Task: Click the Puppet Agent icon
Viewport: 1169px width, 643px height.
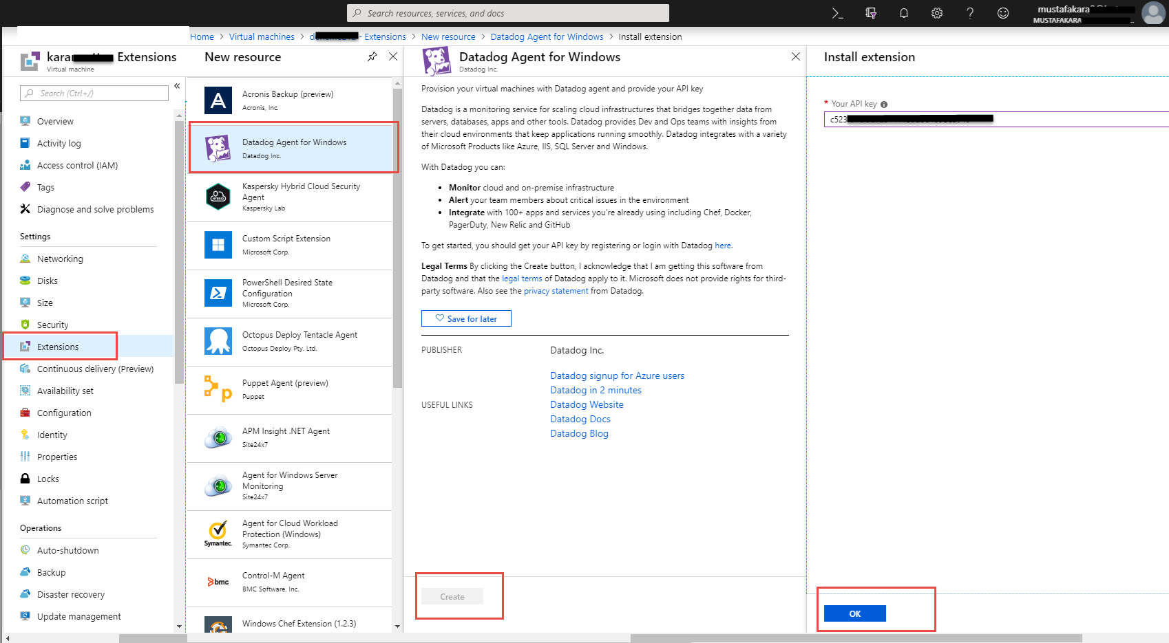Action: (218, 389)
